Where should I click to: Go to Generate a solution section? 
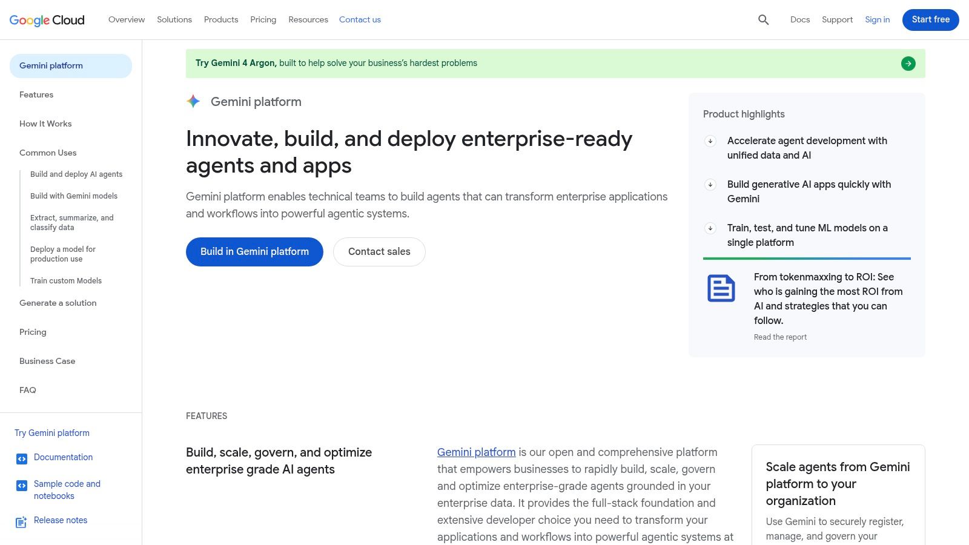click(x=58, y=303)
